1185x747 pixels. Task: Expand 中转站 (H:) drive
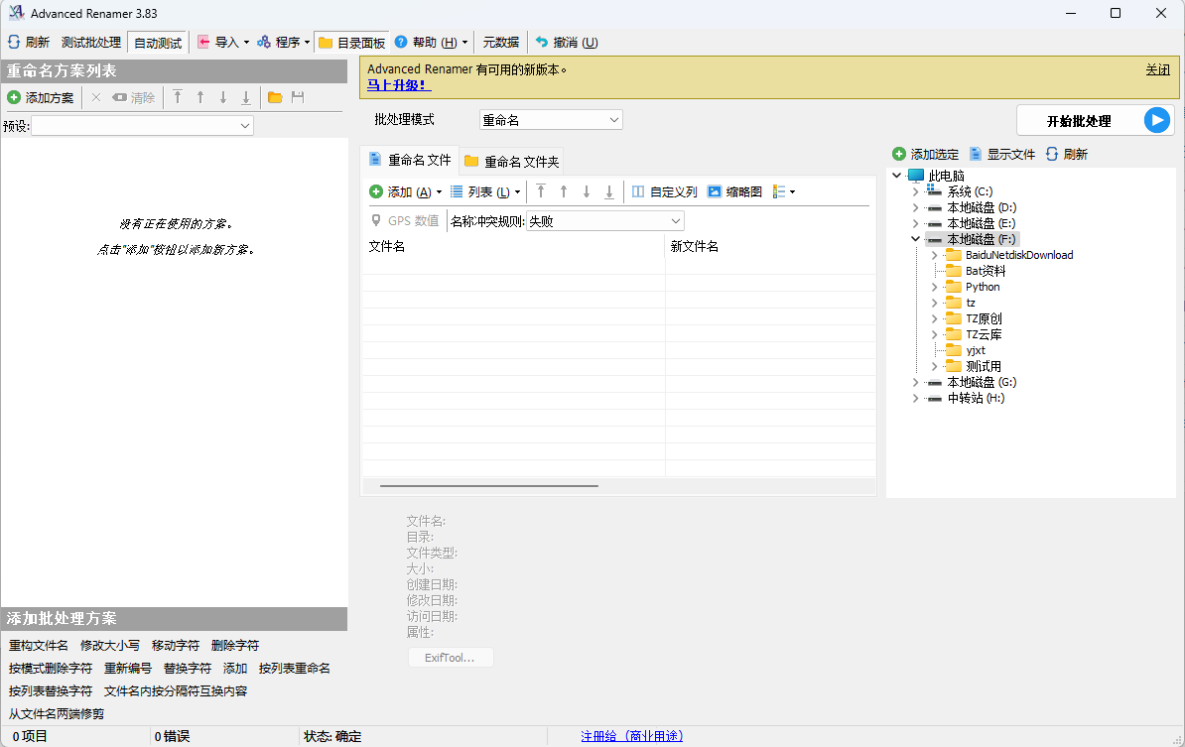[915, 398]
